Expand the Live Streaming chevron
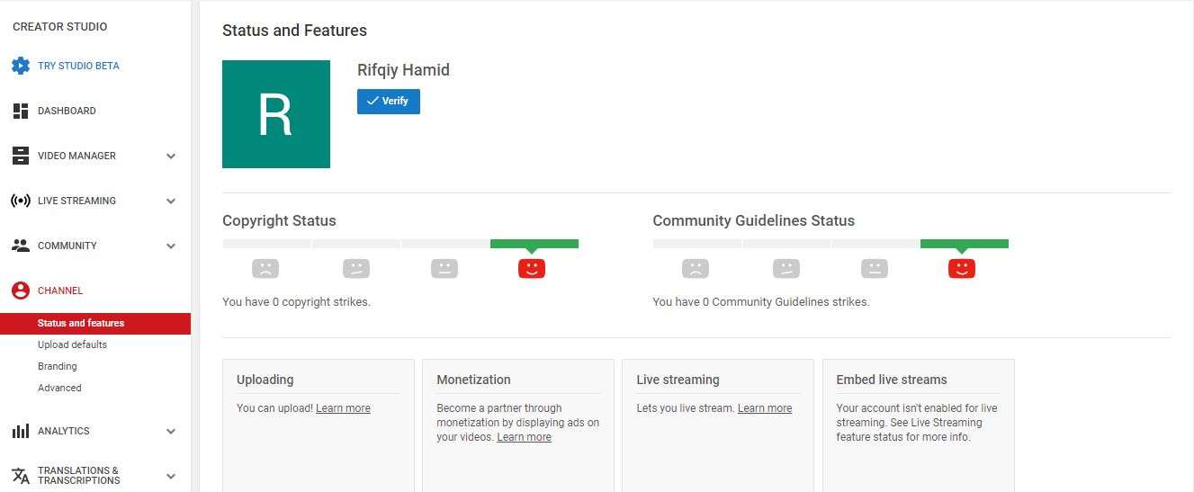 tap(171, 201)
